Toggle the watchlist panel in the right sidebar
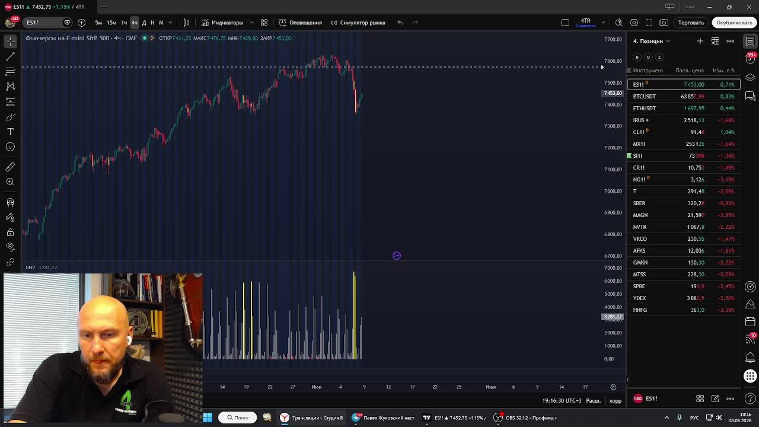 (x=750, y=41)
